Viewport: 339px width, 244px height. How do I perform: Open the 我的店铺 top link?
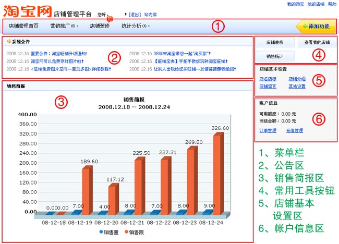point(316,4)
